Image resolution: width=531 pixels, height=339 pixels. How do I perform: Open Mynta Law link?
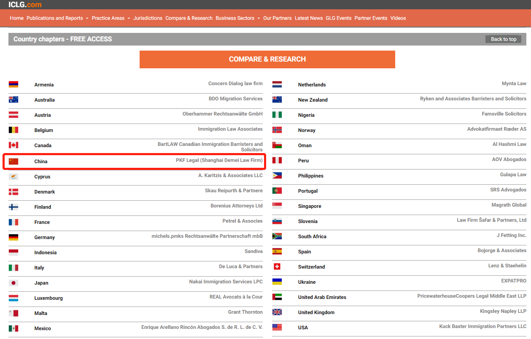[x=514, y=83]
